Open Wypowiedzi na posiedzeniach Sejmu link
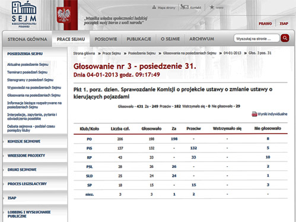 34,88
